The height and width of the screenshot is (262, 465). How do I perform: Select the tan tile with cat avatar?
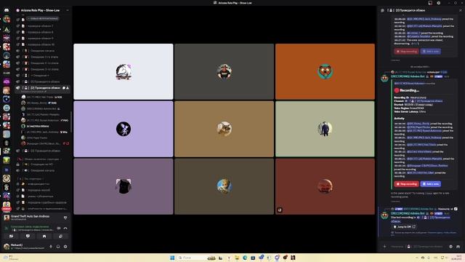tap(225, 129)
